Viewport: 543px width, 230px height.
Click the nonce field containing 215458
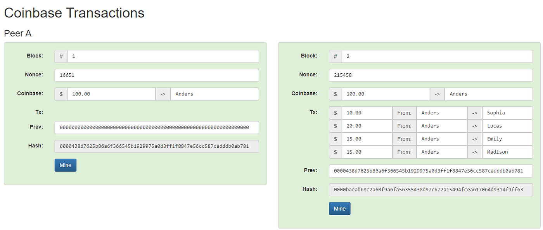coord(431,75)
